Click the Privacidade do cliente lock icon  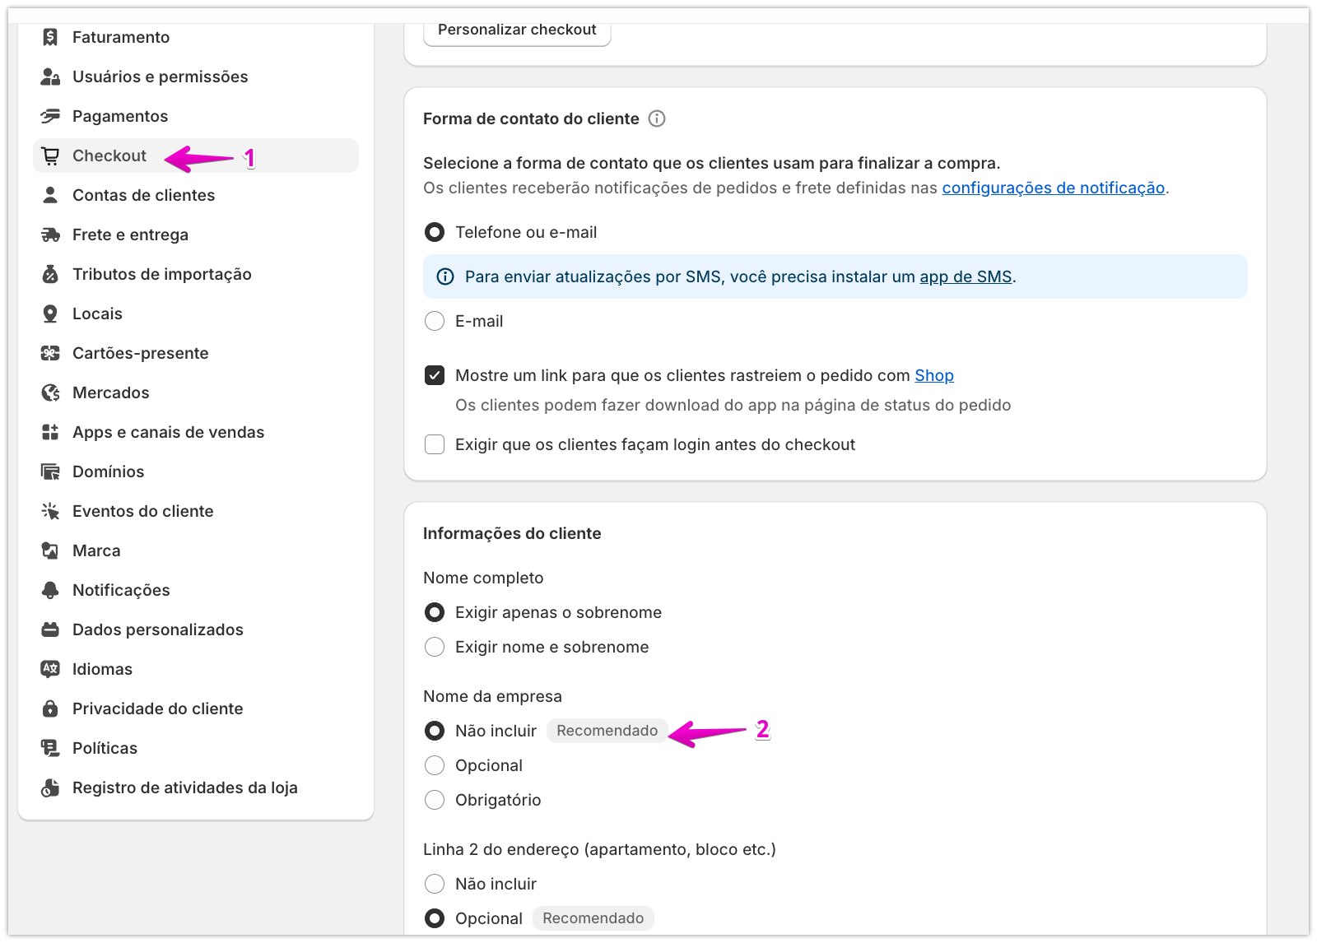(50, 708)
